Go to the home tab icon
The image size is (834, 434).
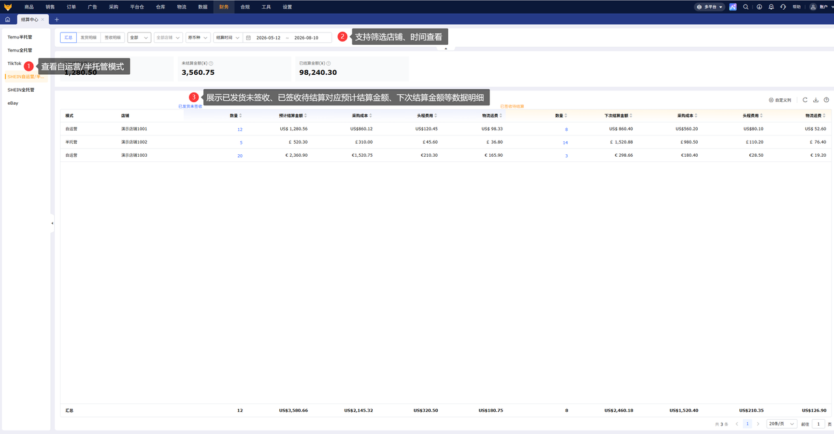7,20
